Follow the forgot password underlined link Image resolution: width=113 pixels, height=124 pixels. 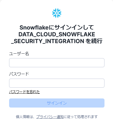[x=24, y=92]
